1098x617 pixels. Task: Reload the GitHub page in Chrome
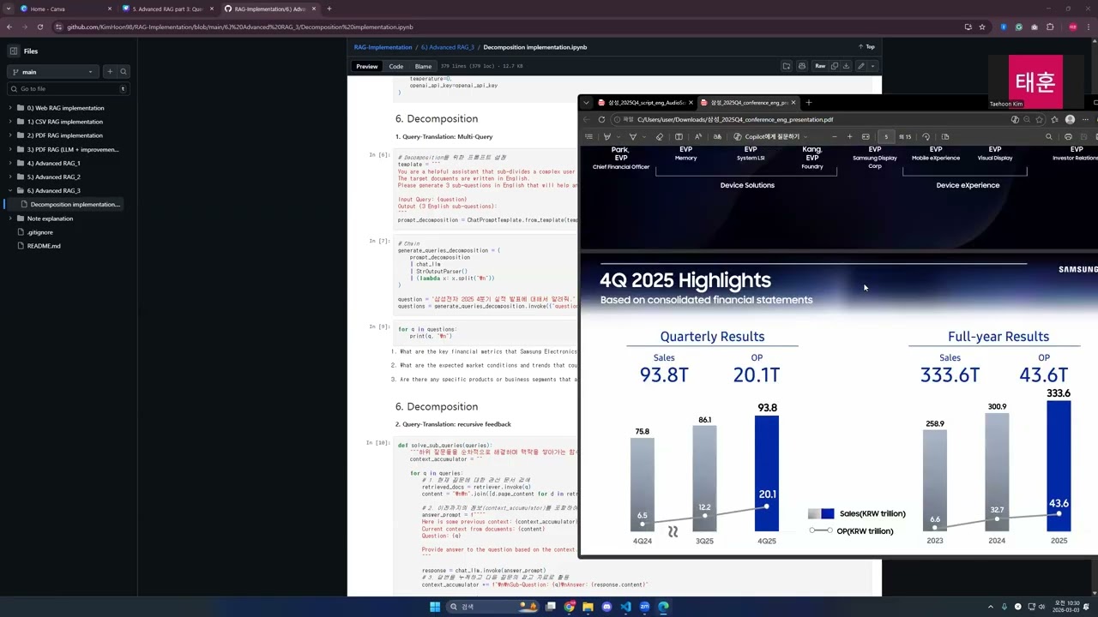click(x=39, y=27)
